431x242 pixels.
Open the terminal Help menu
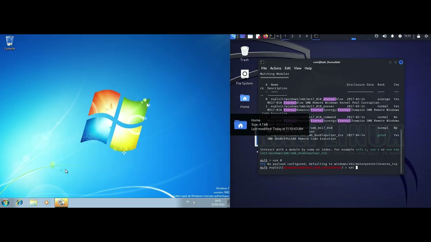pyautogui.click(x=308, y=68)
